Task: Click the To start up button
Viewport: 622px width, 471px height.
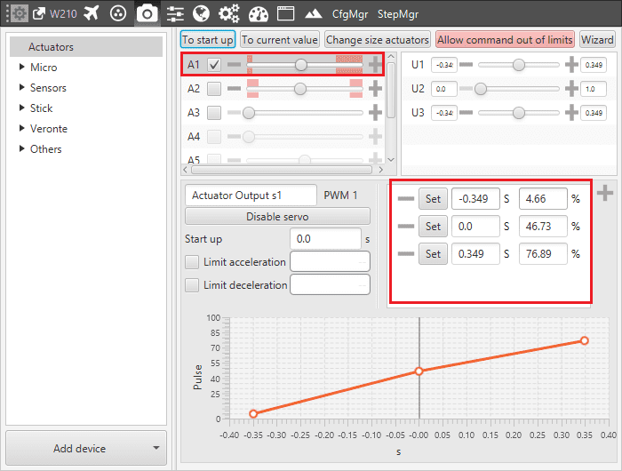Action: tap(208, 40)
